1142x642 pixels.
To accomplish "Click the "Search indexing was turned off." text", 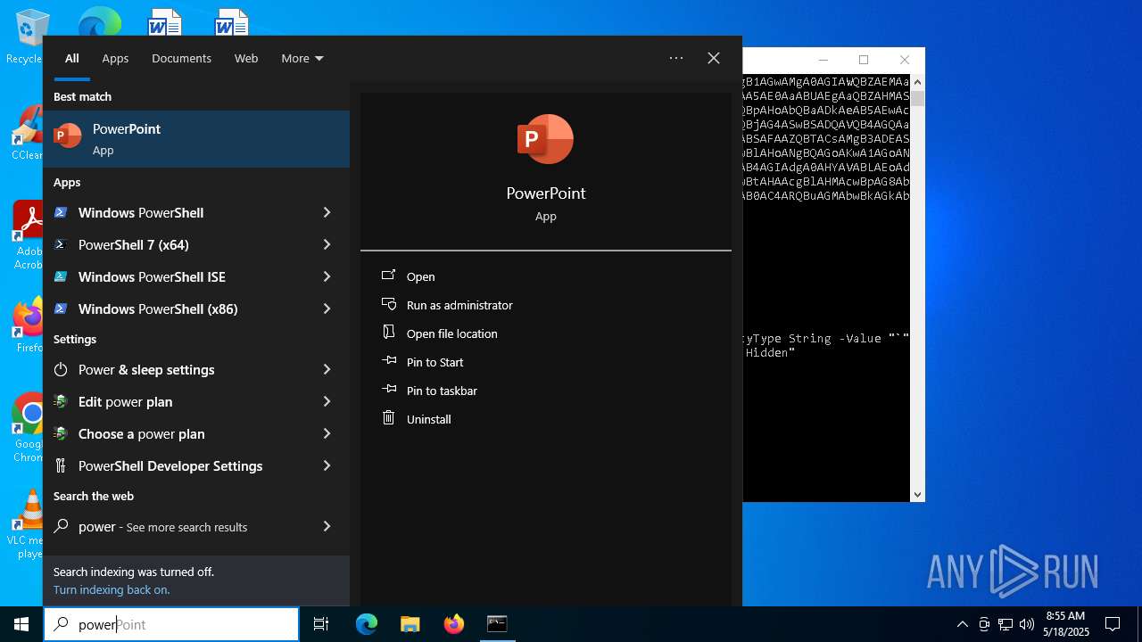I will point(134,572).
